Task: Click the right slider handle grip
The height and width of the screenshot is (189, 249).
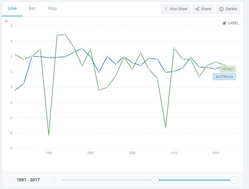Action: pyautogui.click(x=234, y=180)
